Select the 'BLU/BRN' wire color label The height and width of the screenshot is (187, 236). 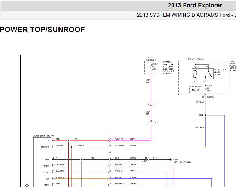click(60, 171)
